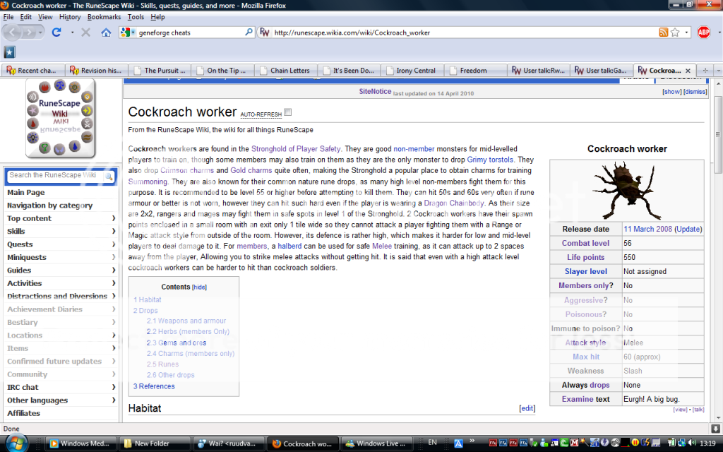723x452 pixels.
Task: Edit the Habitat section
Action: click(527, 408)
